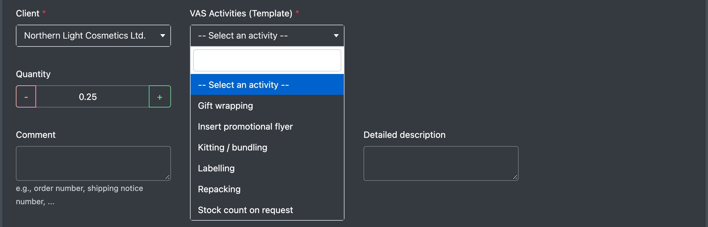Choose Kitting / bundling activity

click(x=267, y=147)
